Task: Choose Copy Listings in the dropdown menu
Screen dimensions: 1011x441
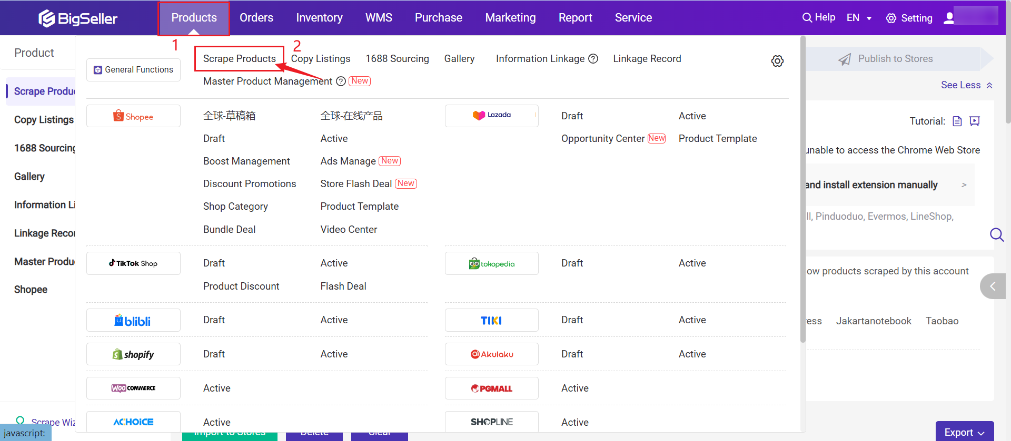Action: pyautogui.click(x=321, y=59)
